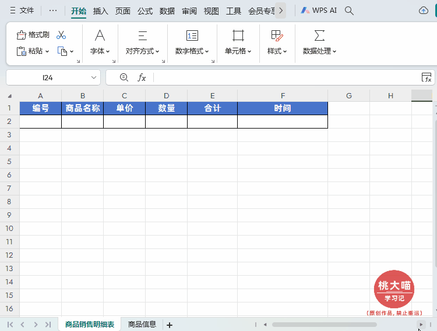The height and width of the screenshot is (331, 437).
Task: Select column A header
Action: click(40, 95)
